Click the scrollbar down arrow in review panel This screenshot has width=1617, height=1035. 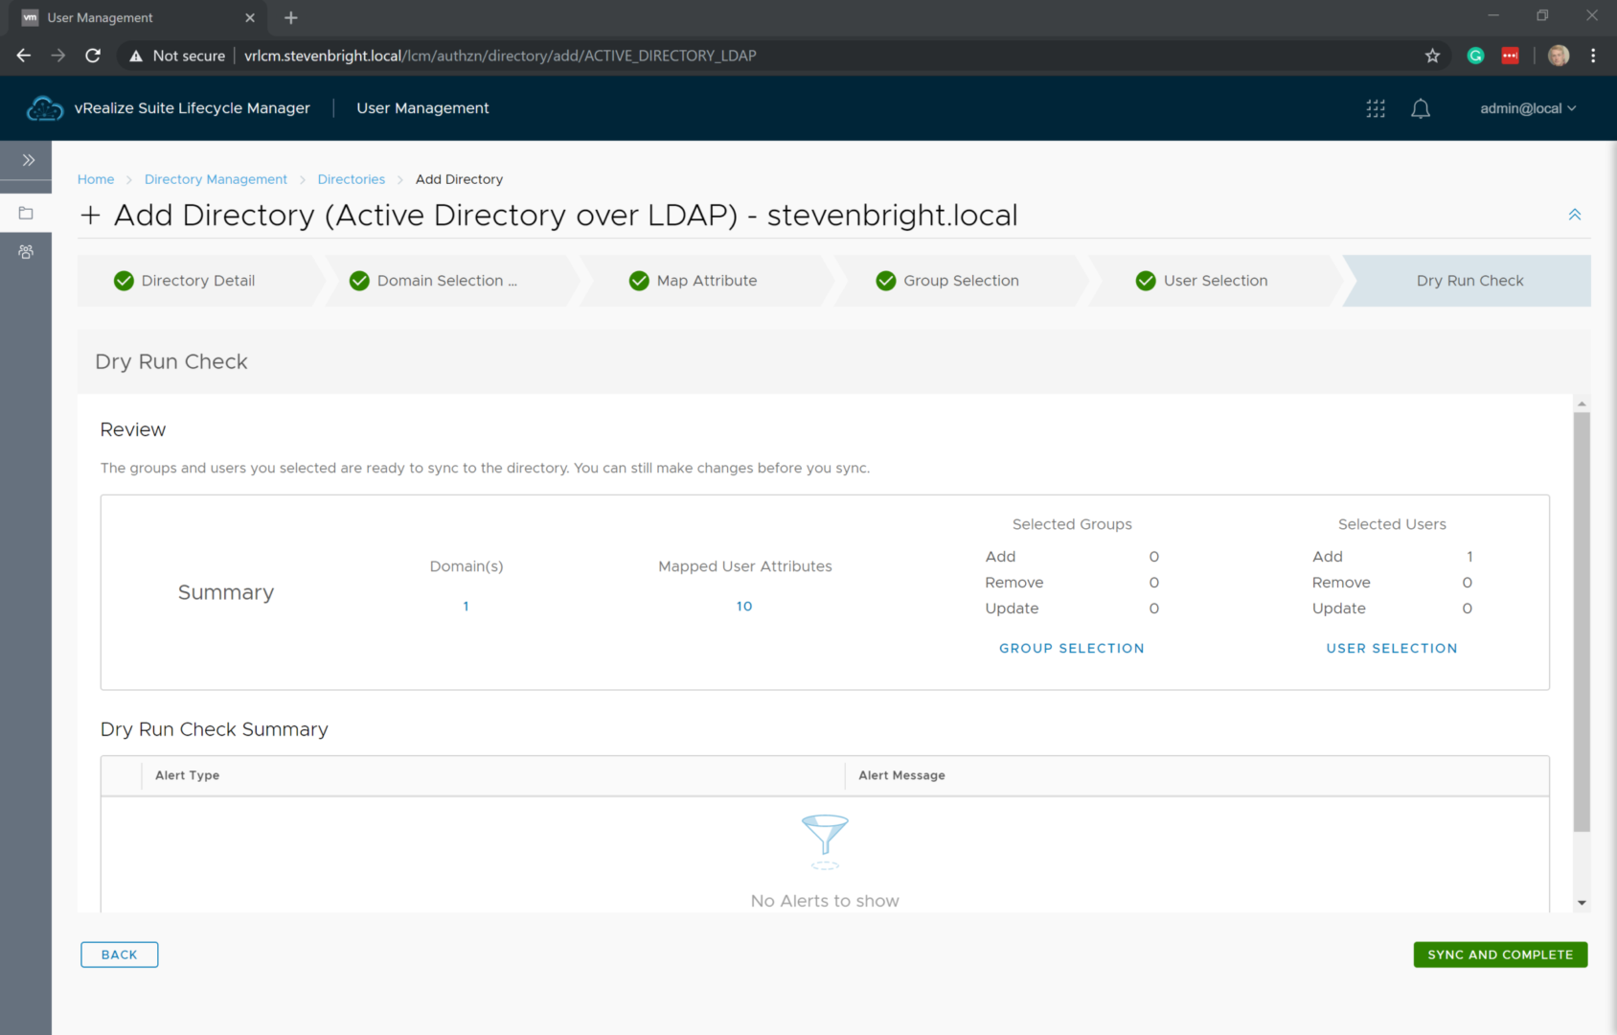(x=1582, y=903)
